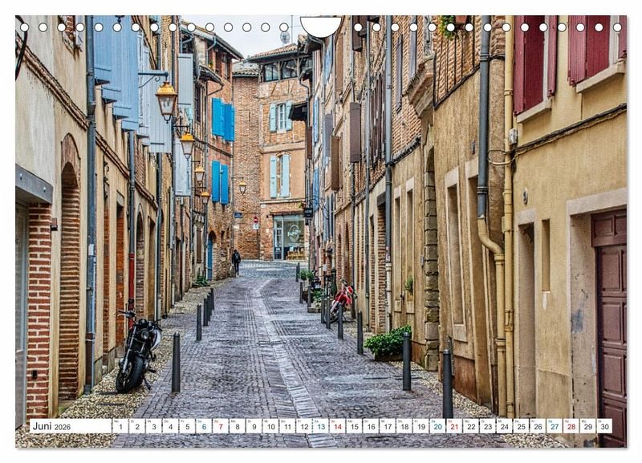Viewport: 642px width, 463px height.
Task: Select day 8 in the calendar strip
Action: click(x=238, y=426)
